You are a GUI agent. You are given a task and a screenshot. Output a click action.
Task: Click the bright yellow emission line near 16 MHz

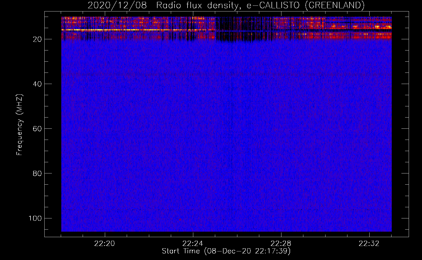(138, 30)
